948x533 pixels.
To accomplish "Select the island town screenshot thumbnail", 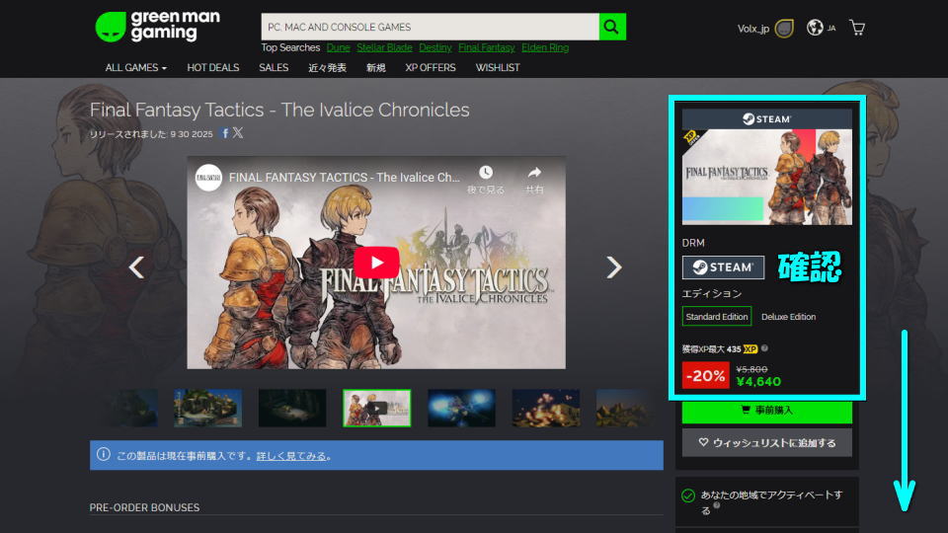I will 208,408.
